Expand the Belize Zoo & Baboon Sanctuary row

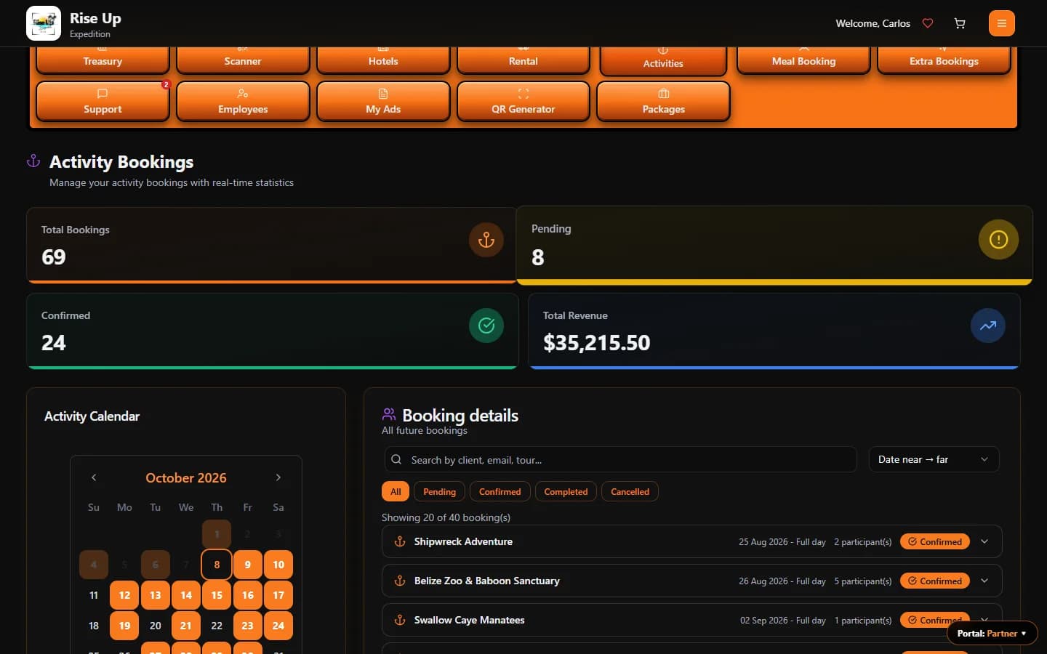coord(984,581)
